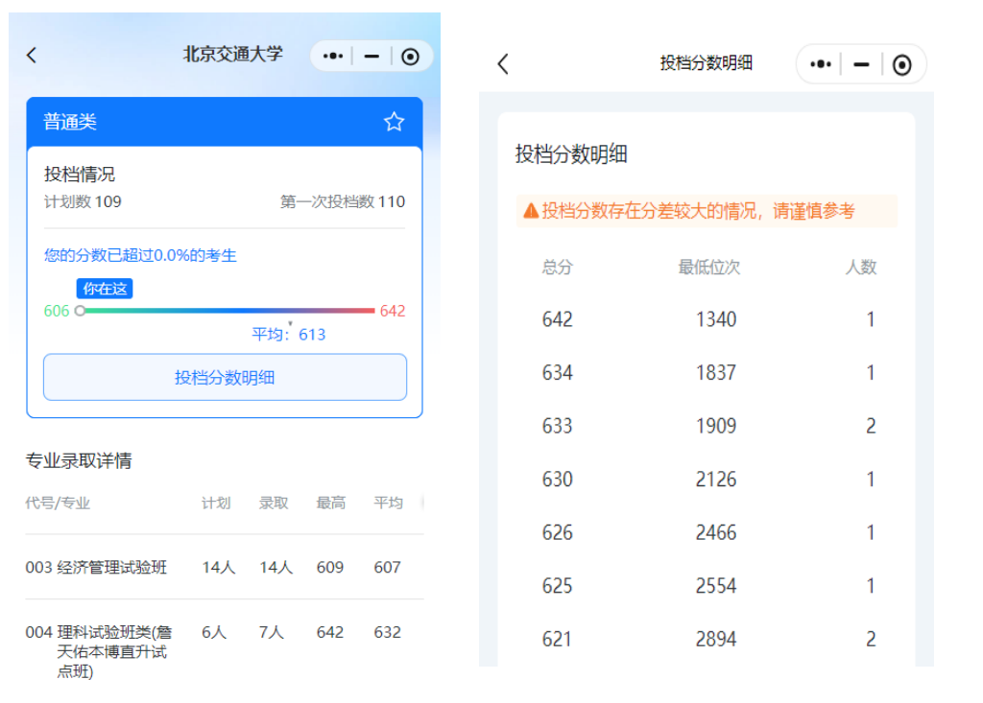This screenshot has height=703, width=983.
Task: Open more options menu on right panel
Action: 820,64
